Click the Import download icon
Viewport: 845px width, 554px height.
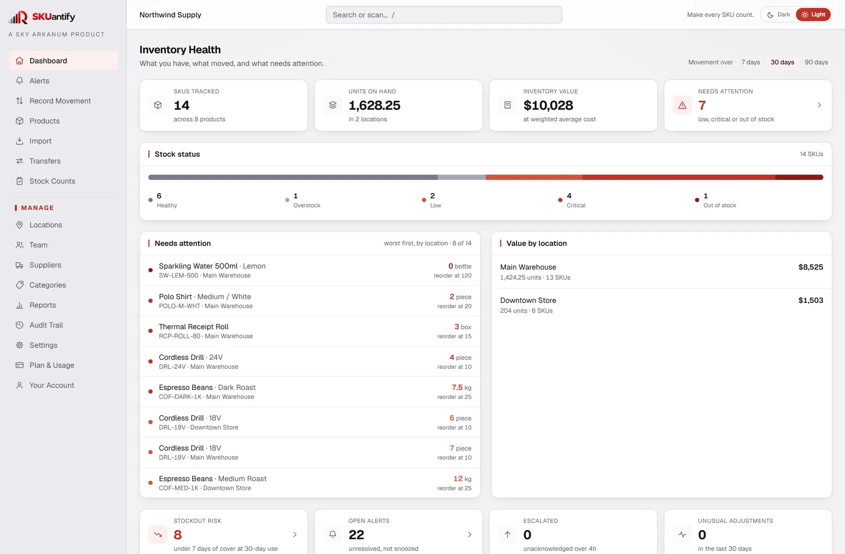click(20, 141)
